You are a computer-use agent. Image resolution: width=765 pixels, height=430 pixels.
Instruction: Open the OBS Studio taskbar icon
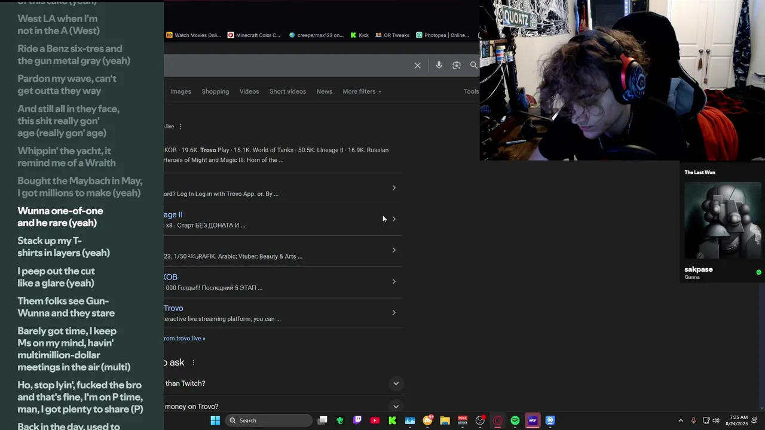point(480,420)
